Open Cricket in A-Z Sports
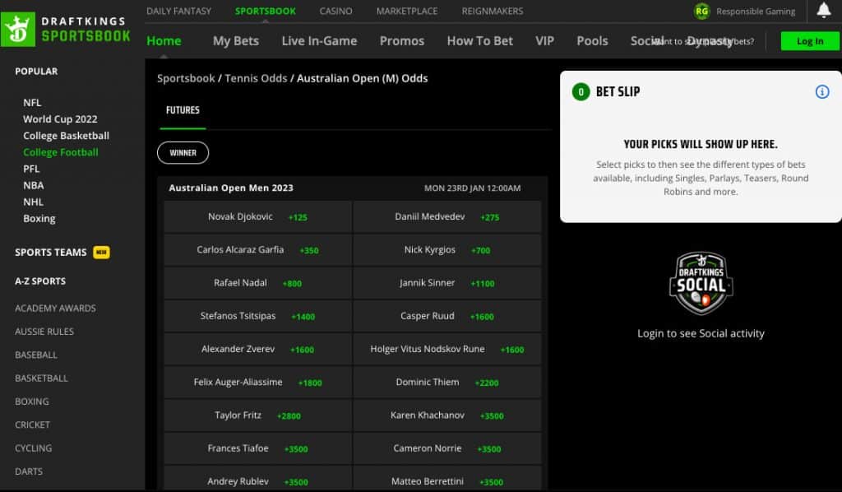The width and height of the screenshot is (842, 492). click(32, 425)
